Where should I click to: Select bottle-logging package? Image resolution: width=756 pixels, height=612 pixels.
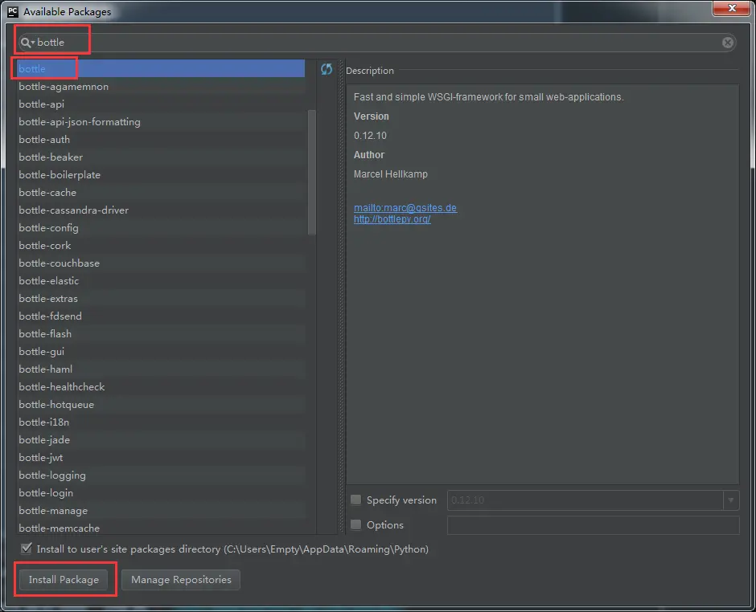pyautogui.click(x=161, y=475)
